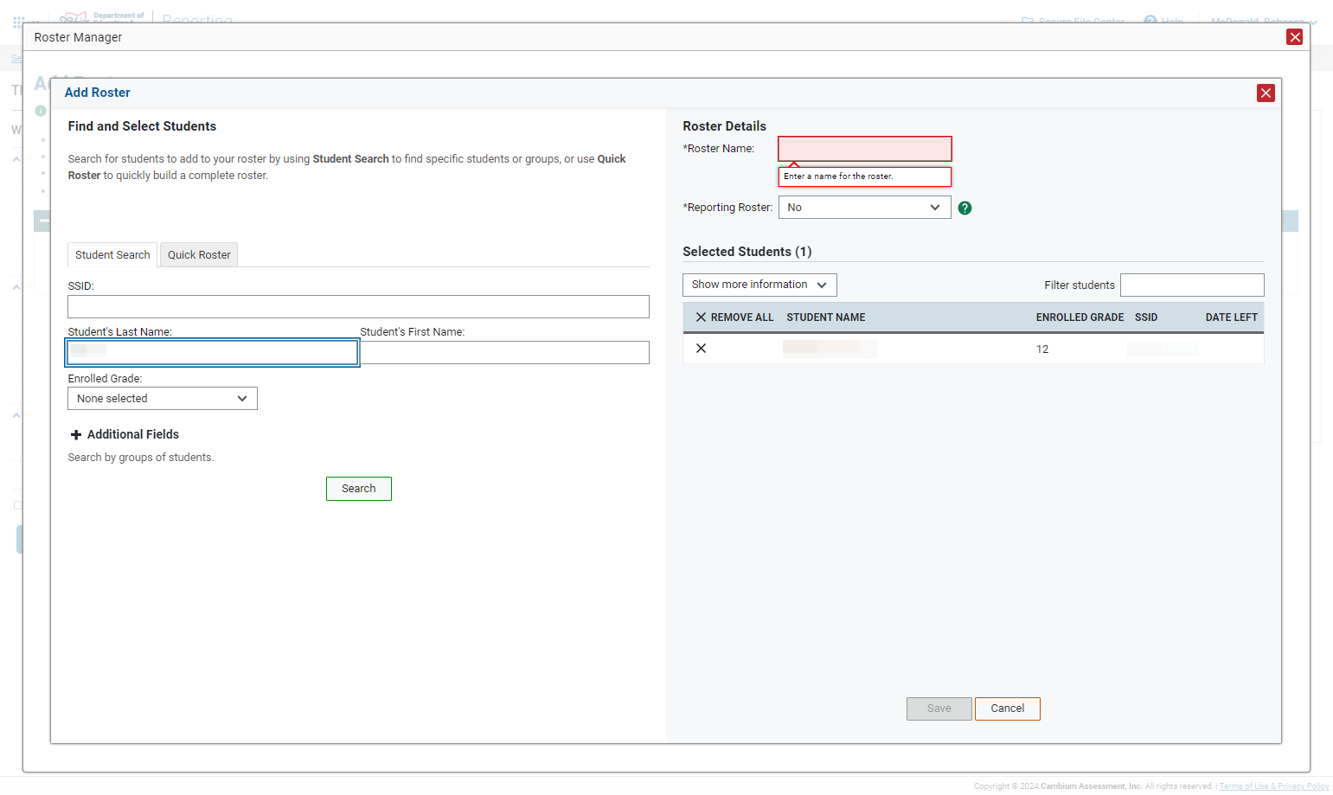Image resolution: width=1333 pixels, height=795 pixels.
Task: Remove the grade 12 student from roster
Action: click(701, 349)
